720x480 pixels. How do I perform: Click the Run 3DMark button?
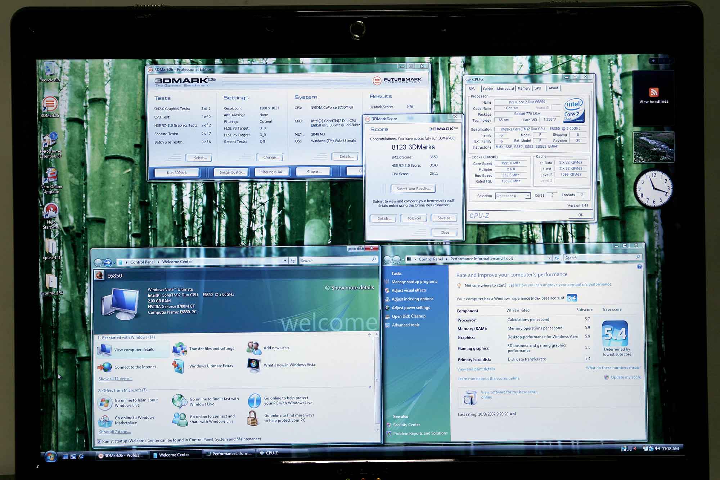click(x=177, y=172)
